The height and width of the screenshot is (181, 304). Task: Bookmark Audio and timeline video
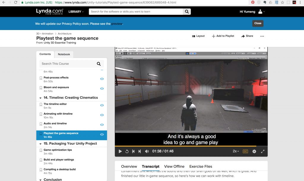coord(41,124)
